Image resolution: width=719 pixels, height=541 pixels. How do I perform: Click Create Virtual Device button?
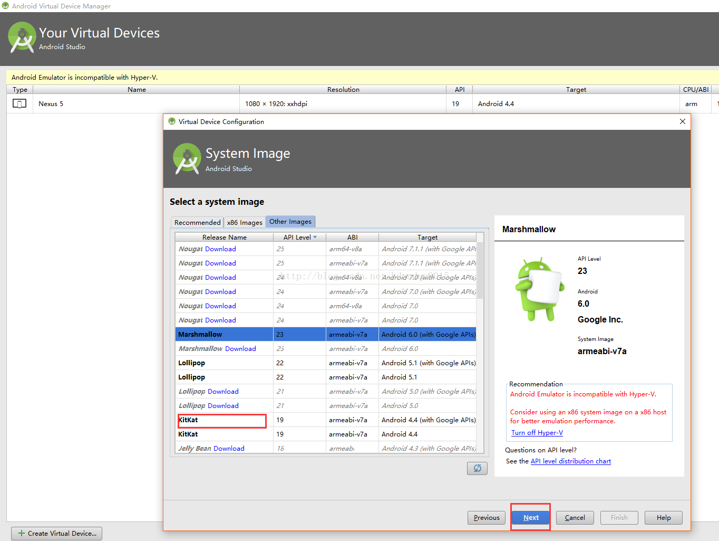pyautogui.click(x=57, y=533)
